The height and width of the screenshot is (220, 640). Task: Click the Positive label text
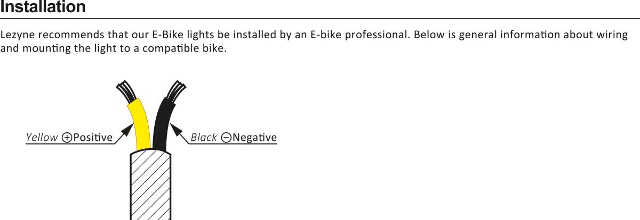click(93, 138)
